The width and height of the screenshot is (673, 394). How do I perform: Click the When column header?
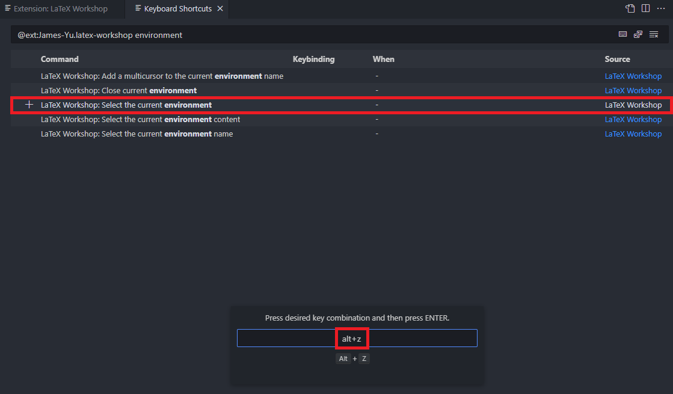point(383,59)
